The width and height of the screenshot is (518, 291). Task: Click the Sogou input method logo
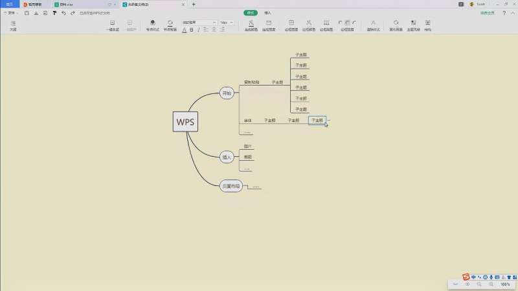pyautogui.click(x=466, y=277)
